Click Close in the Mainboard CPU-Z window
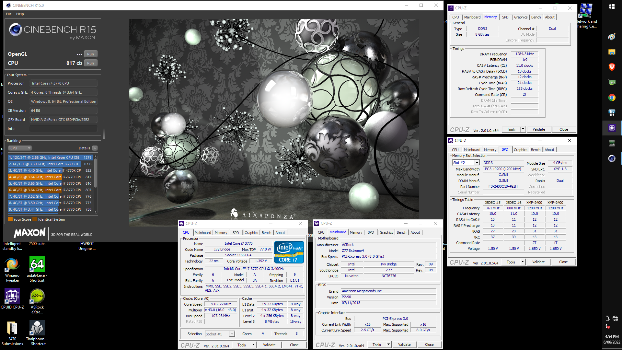This screenshot has width=622, height=350. pyautogui.click(x=429, y=344)
